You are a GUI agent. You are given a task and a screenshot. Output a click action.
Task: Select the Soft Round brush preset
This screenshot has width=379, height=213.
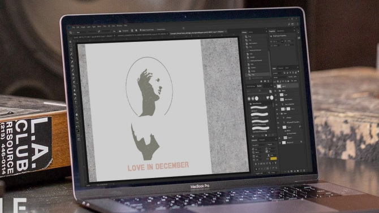(x=259, y=108)
